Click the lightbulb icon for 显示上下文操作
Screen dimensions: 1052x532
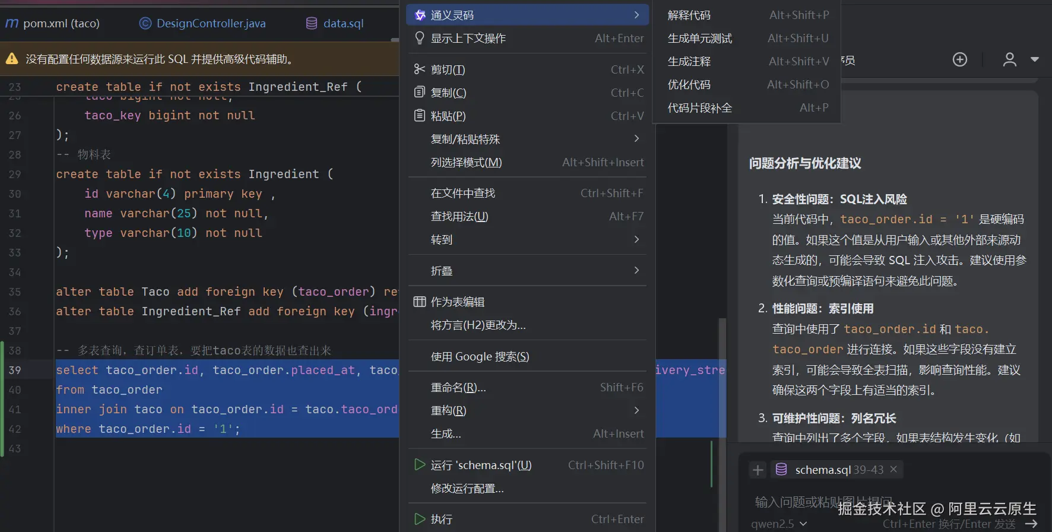(420, 38)
